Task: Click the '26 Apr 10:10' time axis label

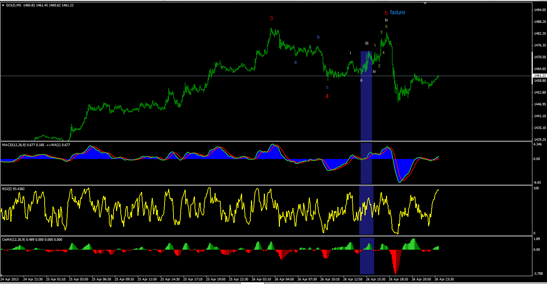Action: tap(330, 279)
